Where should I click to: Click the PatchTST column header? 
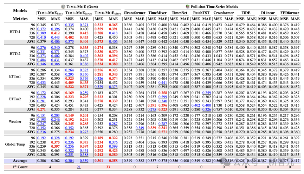coord(199,13)
